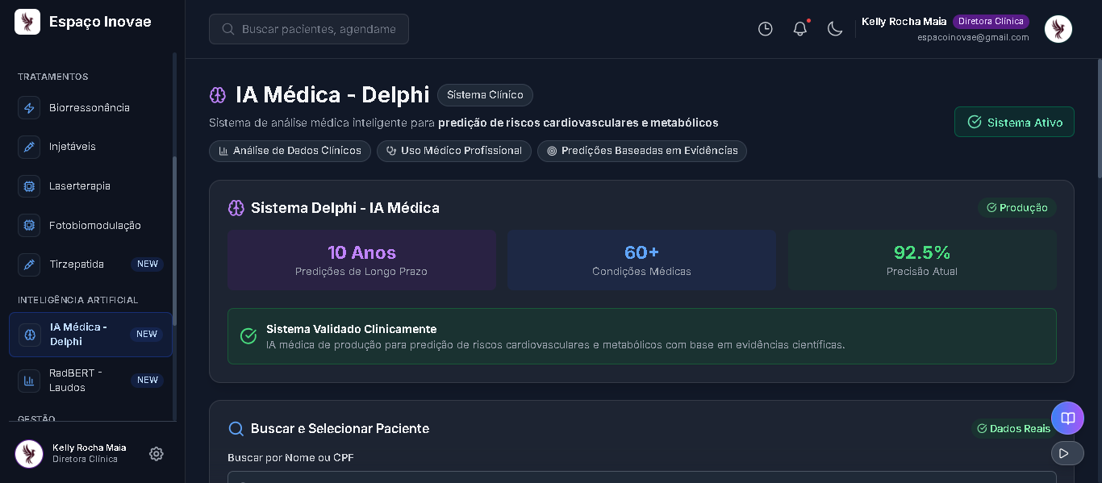This screenshot has height=483, width=1102.
Task: Click the Dados Reais badge
Action: pyautogui.click(x=1013, y=428)
